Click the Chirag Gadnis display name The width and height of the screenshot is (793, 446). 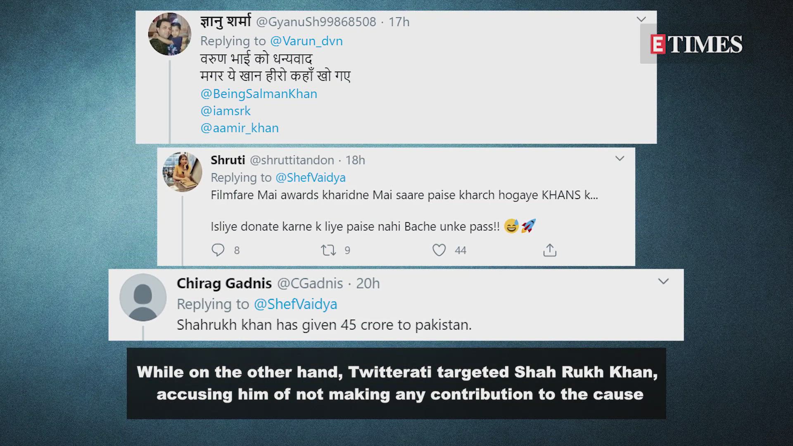(x=224, y=283)
